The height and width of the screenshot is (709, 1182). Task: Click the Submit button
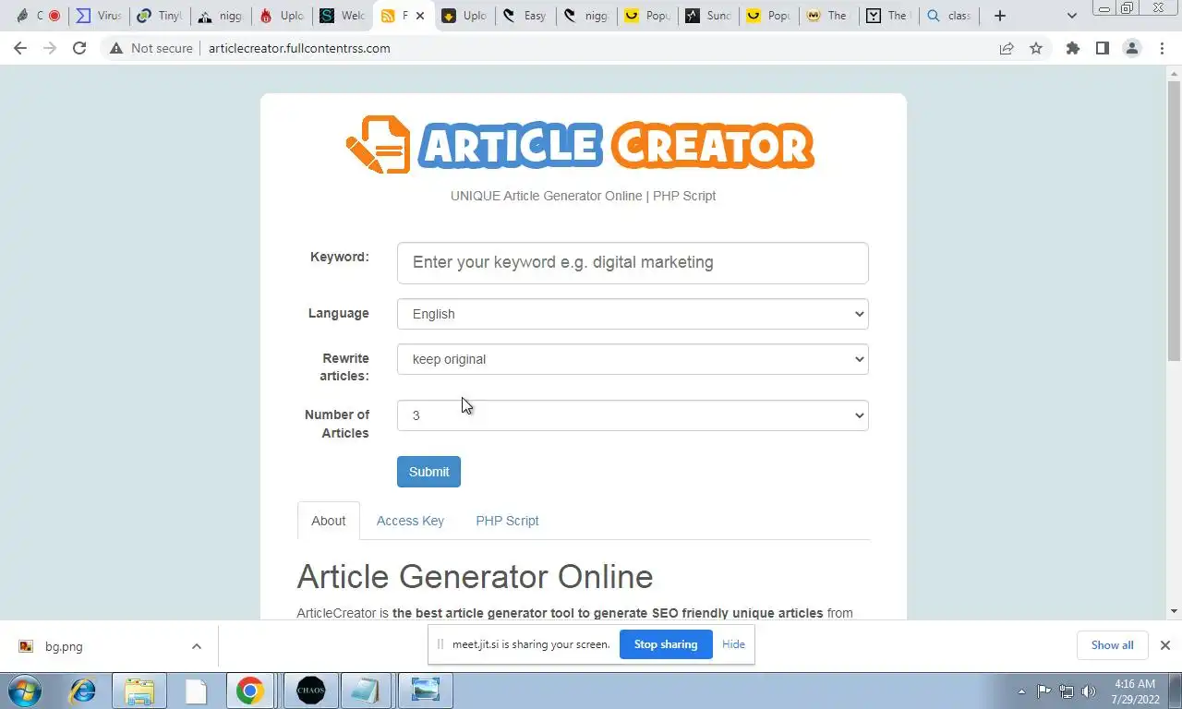[428, 472]
